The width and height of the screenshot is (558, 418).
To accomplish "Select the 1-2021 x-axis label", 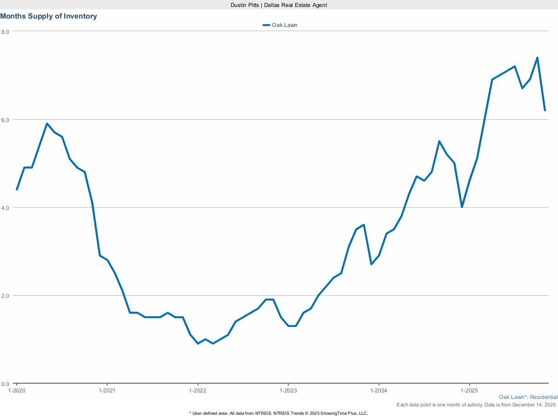I will [107, 391].
